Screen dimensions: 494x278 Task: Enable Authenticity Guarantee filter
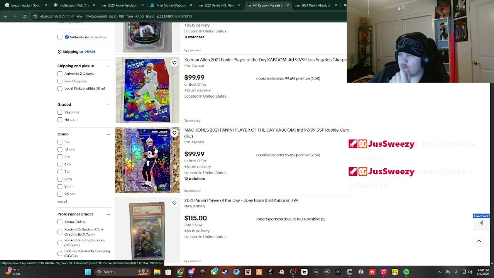60,37
